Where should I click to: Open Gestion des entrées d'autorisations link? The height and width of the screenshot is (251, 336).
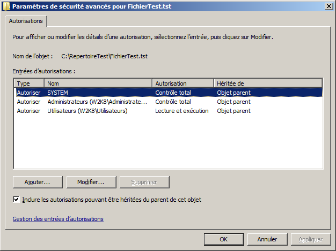[58, 219]
